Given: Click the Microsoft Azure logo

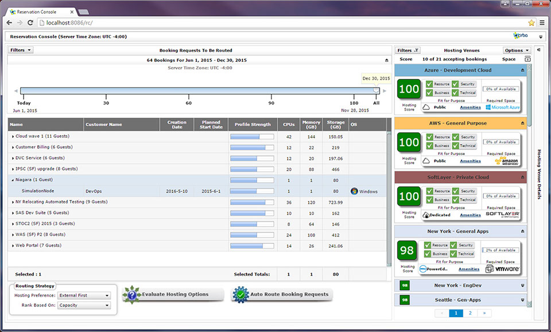Looking at the screenshot, I should point(502,107).
